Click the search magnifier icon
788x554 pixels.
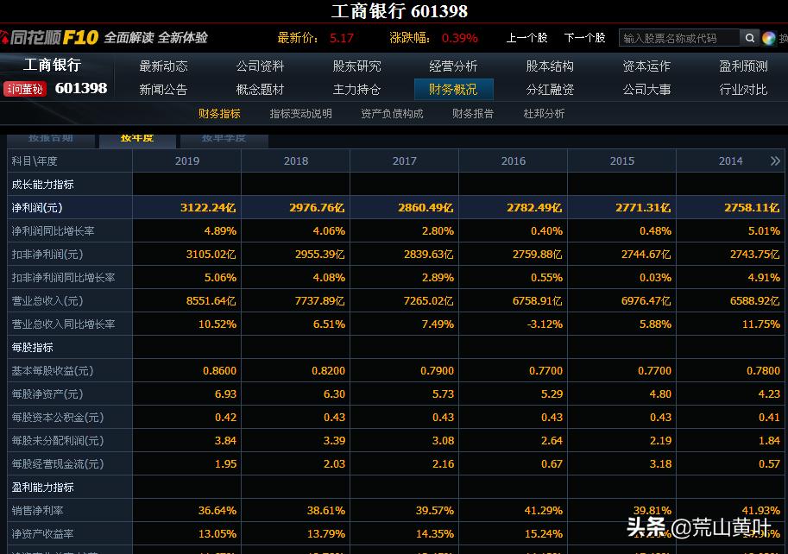click(750, 38)
